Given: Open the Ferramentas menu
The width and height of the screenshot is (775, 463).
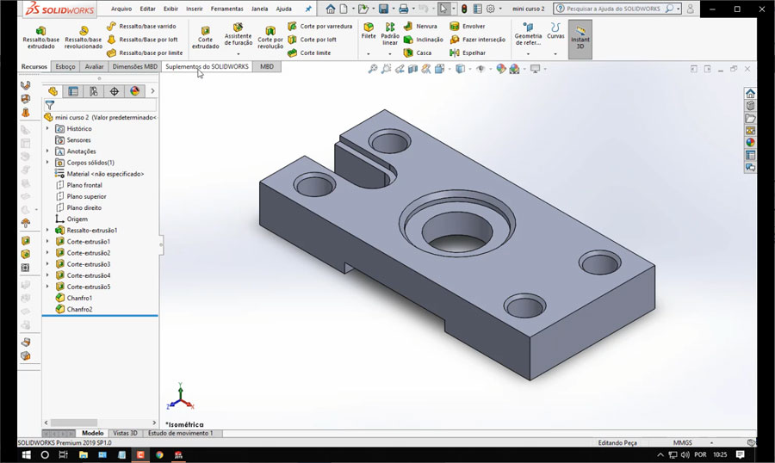Looking at the screenshot, I should (226, 9).
